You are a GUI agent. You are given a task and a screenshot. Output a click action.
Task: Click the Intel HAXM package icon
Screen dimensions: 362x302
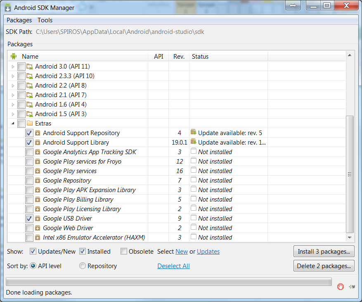(38, 237)
